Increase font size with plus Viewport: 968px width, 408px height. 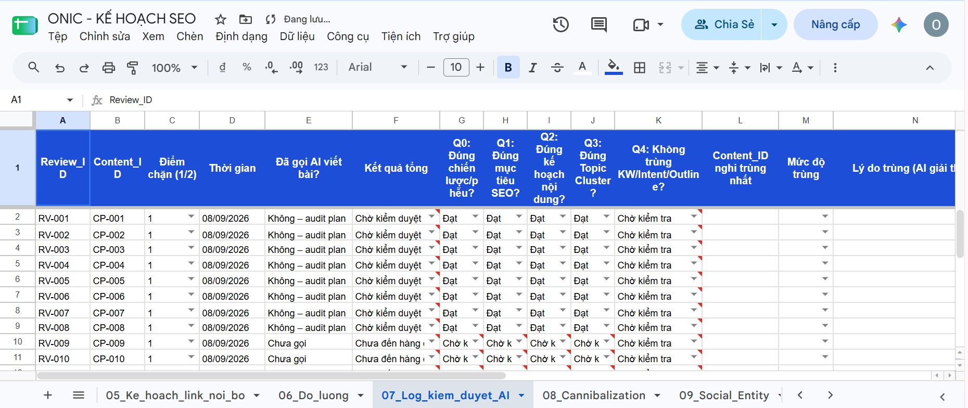[480, 67]
